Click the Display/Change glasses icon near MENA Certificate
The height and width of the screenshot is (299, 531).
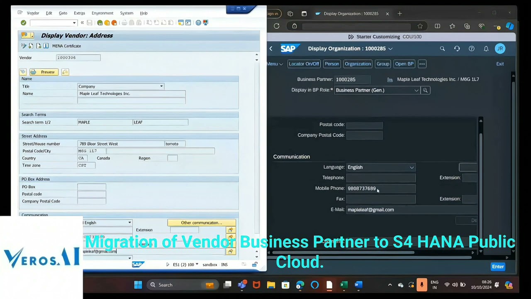pyautogui.click(x=24, y=46)
